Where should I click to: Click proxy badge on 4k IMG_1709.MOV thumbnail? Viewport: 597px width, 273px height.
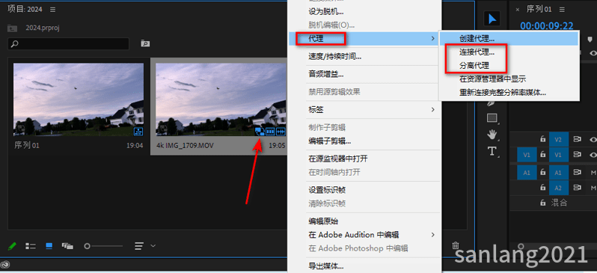click(260, 132)
